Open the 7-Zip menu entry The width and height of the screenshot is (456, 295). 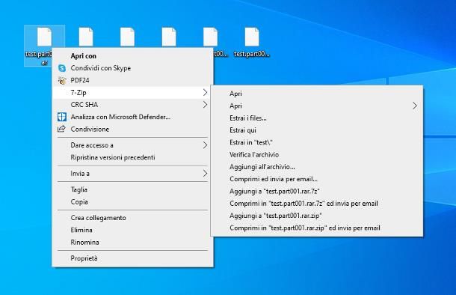[132, 93]
